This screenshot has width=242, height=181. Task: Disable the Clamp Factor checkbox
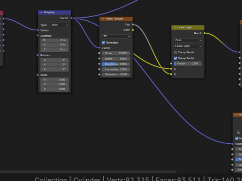[x=175, y=58]
